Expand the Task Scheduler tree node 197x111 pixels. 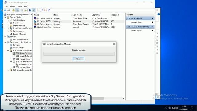pyautogui.click(x=8, y=20)
